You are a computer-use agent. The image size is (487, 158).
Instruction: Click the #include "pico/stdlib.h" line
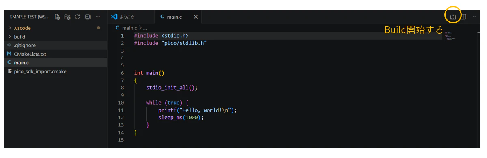170,43
